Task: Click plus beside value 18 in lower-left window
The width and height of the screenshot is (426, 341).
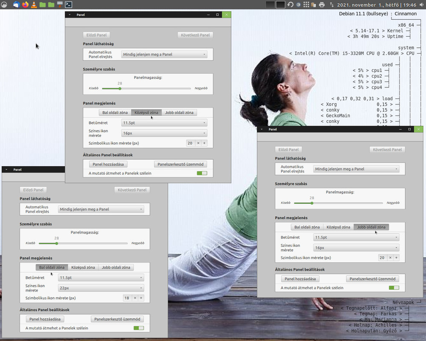Action: click(x=141, y=298)
